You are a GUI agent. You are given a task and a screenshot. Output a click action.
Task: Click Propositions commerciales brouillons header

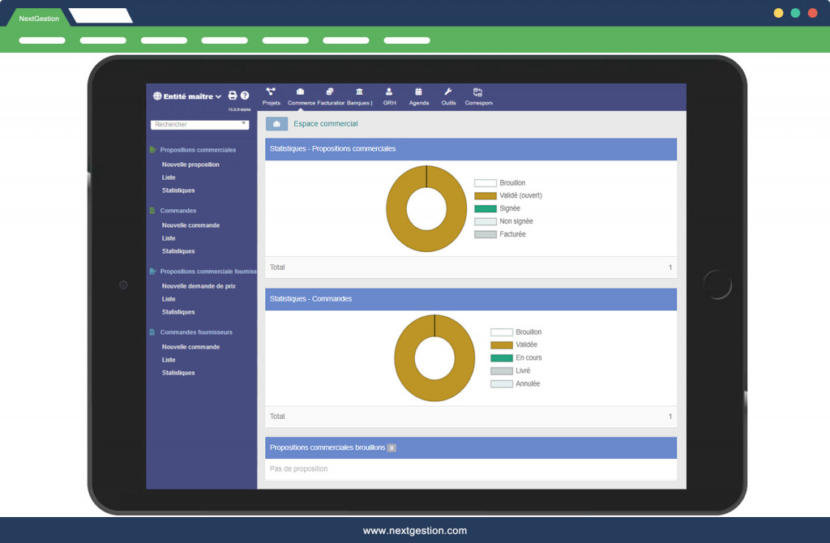(471, 447)
